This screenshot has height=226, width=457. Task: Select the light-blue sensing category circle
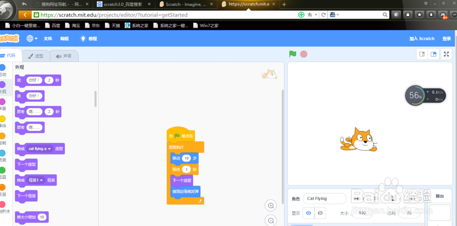point(2,153)
